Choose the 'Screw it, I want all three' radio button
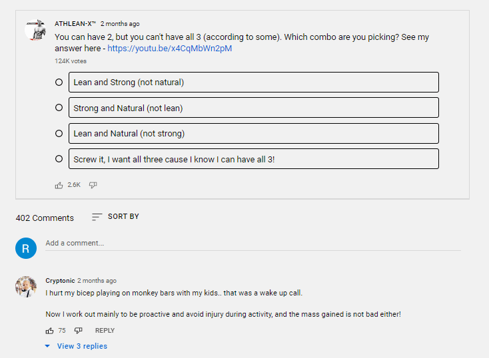489x358 pixels. click(x=59, y=159)
